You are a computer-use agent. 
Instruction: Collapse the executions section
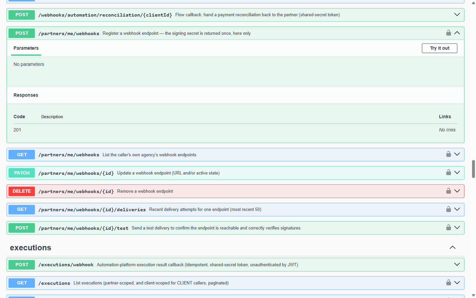(x=453, y=248)
